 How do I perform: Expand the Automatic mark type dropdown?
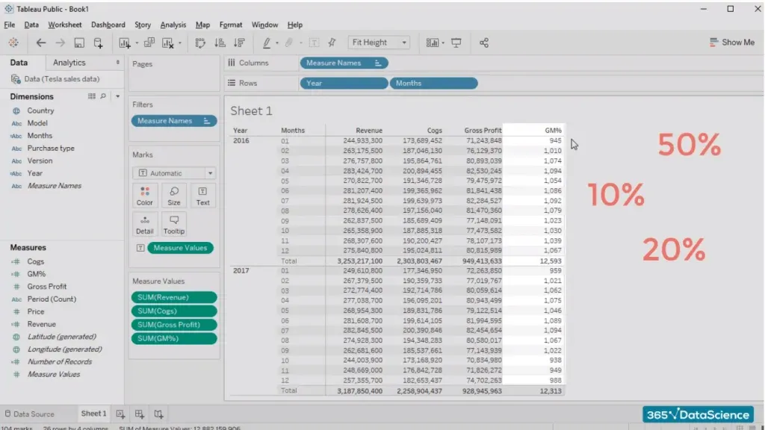[x=173, y=173]
